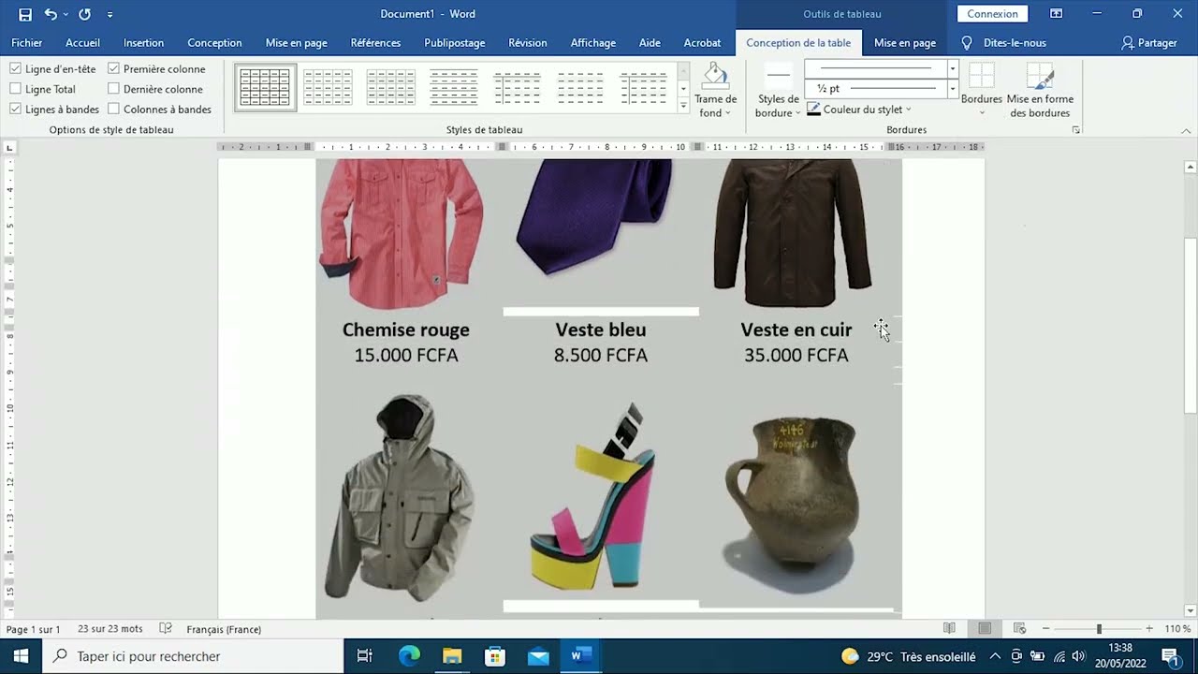
Task: Open the Quick Access Toolbar customize arrow
Action: click(110, 15)
